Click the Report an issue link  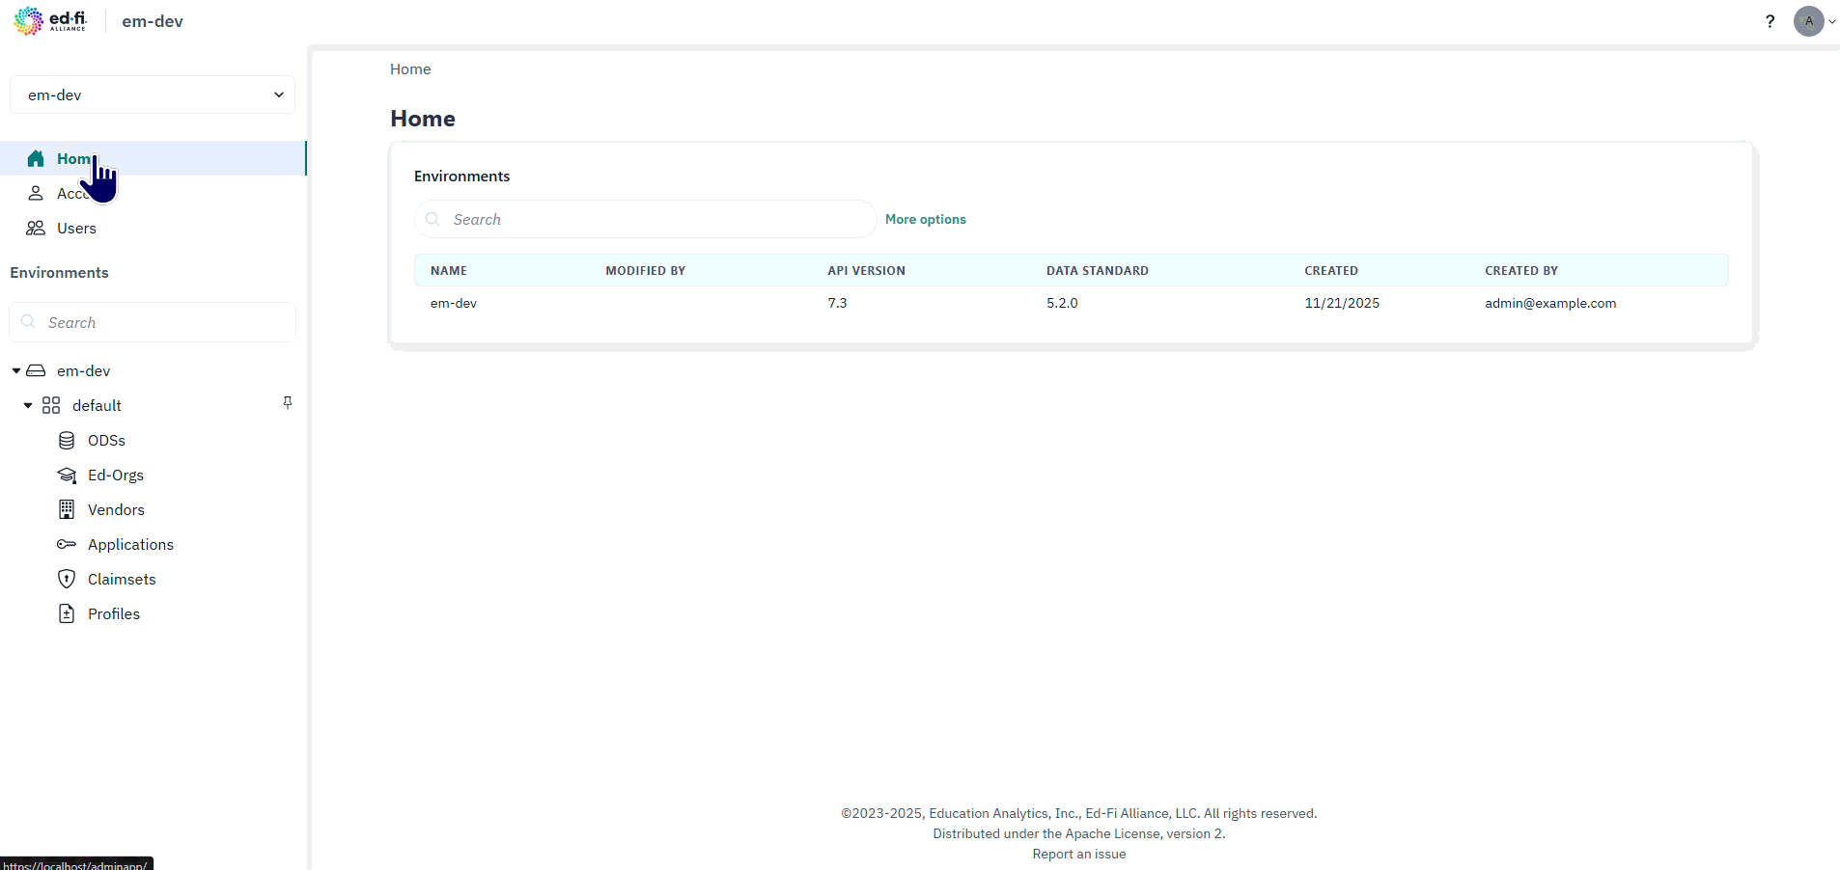pos(1078,854)
